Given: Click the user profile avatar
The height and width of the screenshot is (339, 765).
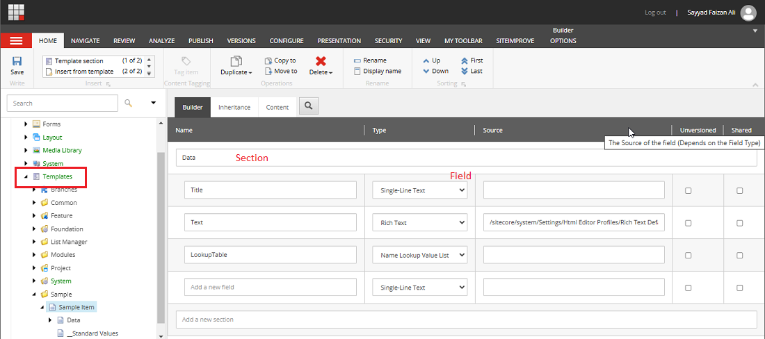Looking at the screenshot, I should (x=748, y=13).
